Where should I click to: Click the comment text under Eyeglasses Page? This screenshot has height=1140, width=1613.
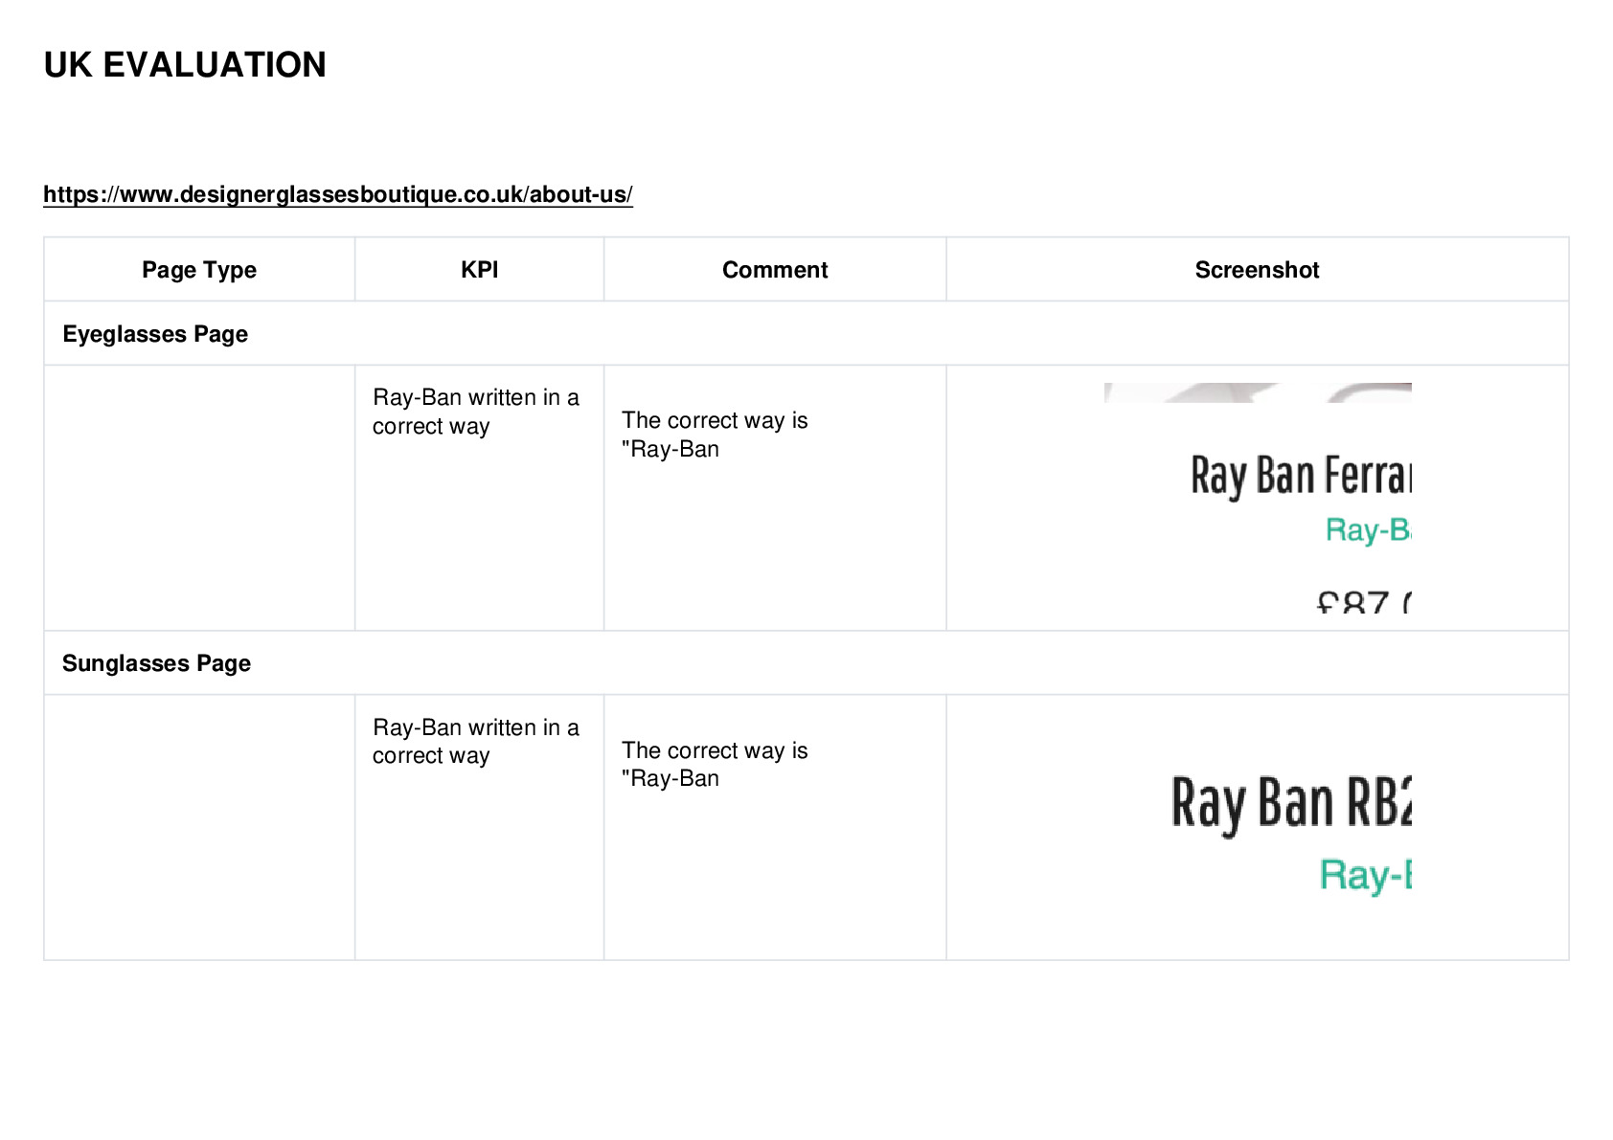click(715, 435)
